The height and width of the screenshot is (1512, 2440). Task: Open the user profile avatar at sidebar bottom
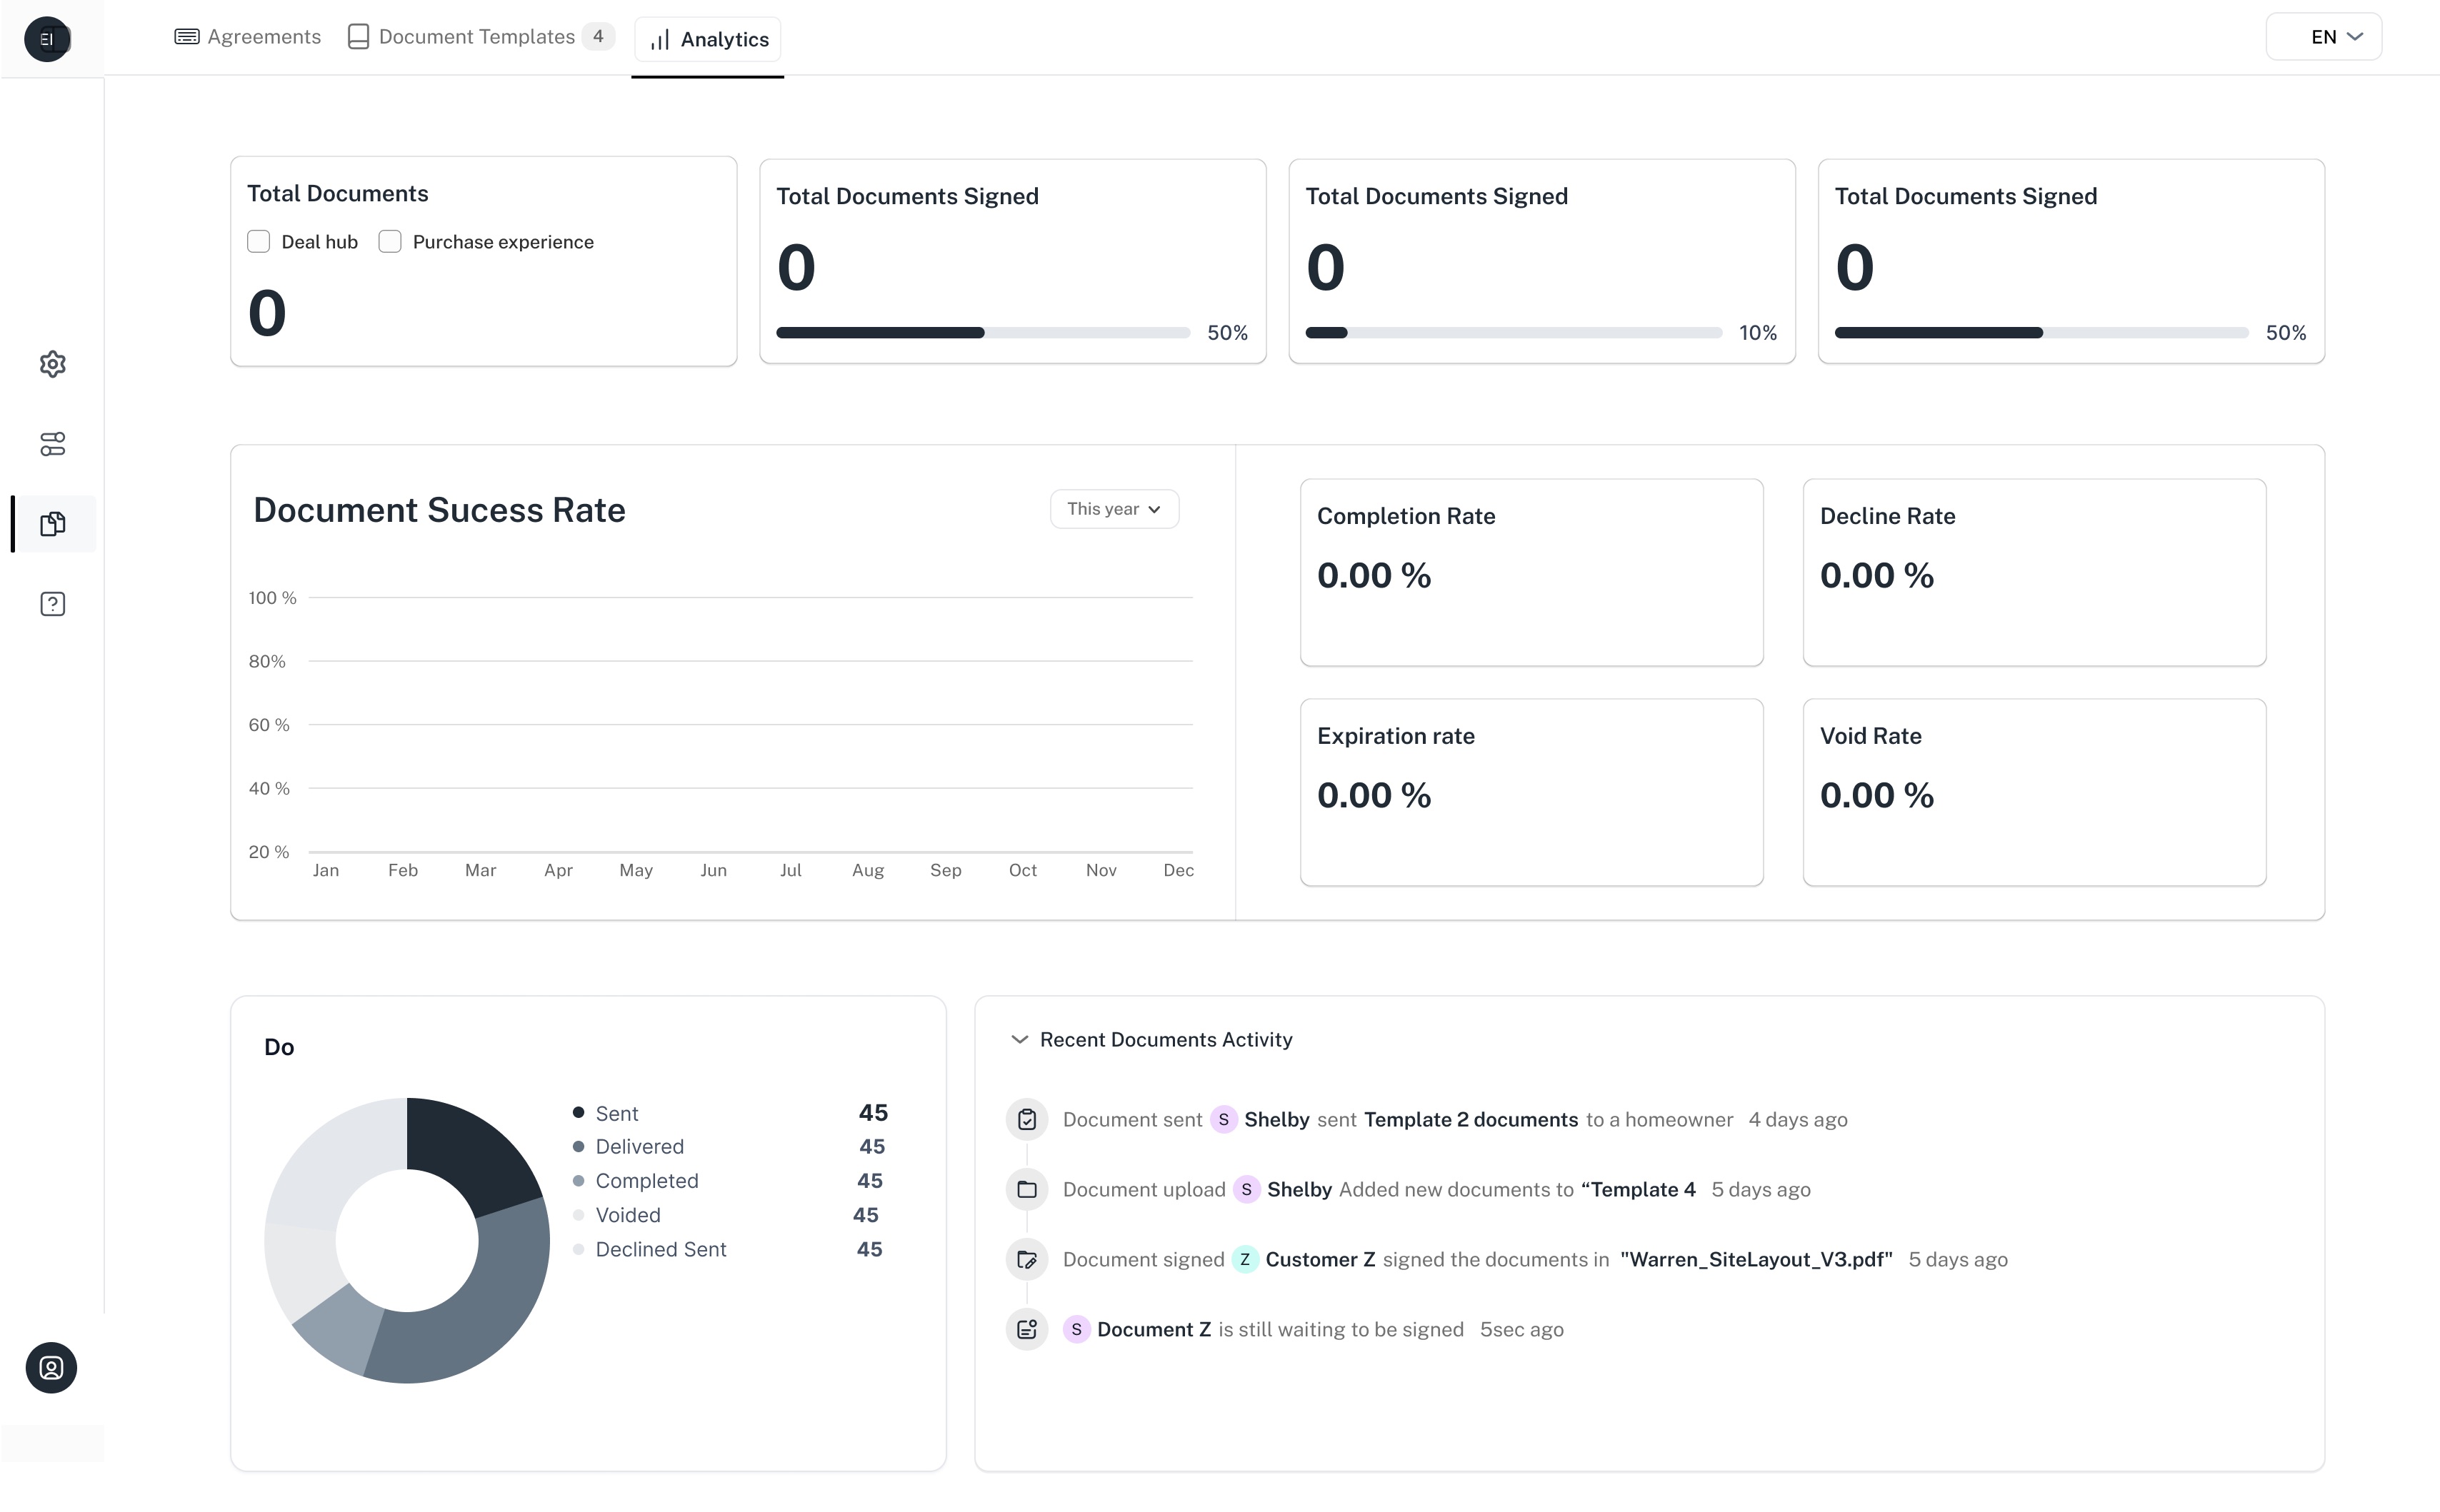click(51, 1367)
